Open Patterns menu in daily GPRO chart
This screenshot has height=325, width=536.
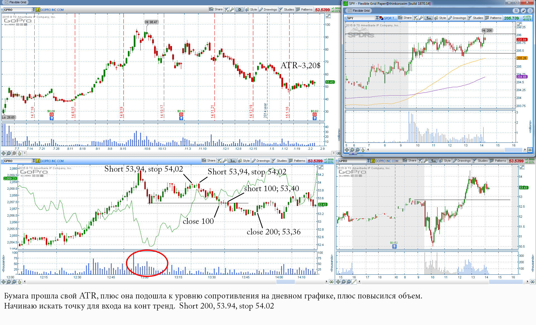[x=304, y=10]
